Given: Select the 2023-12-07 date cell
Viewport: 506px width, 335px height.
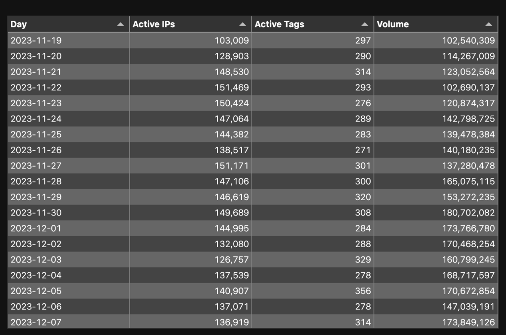Looking at the screenshot, I should (36, 322).
